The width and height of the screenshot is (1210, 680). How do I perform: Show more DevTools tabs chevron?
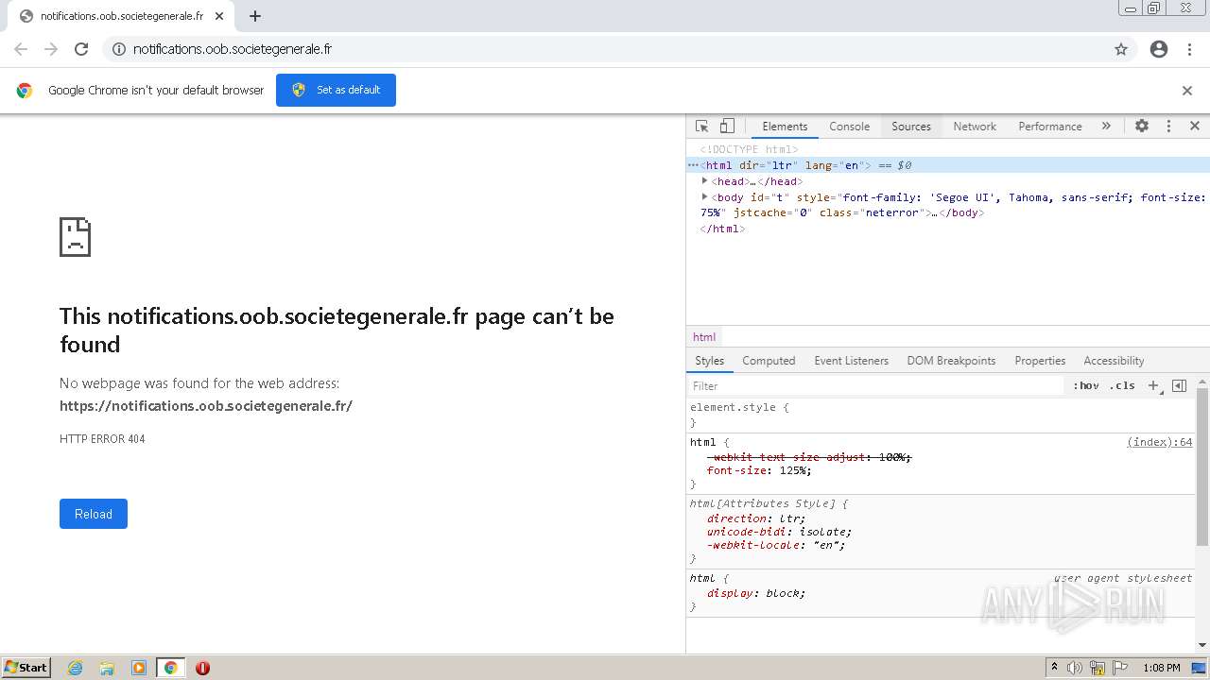1106,126
